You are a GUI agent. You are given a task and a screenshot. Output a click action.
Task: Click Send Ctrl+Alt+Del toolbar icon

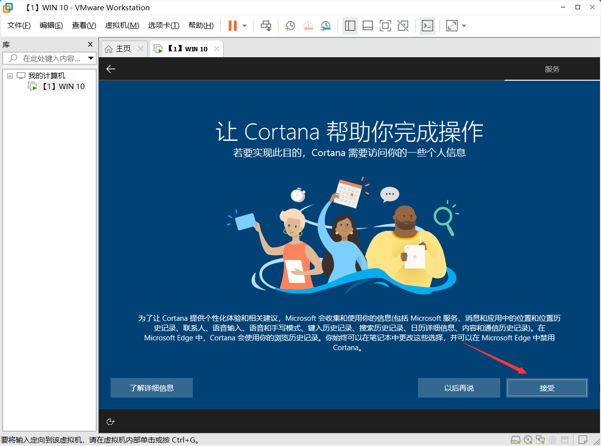click(x=266, y=25)
